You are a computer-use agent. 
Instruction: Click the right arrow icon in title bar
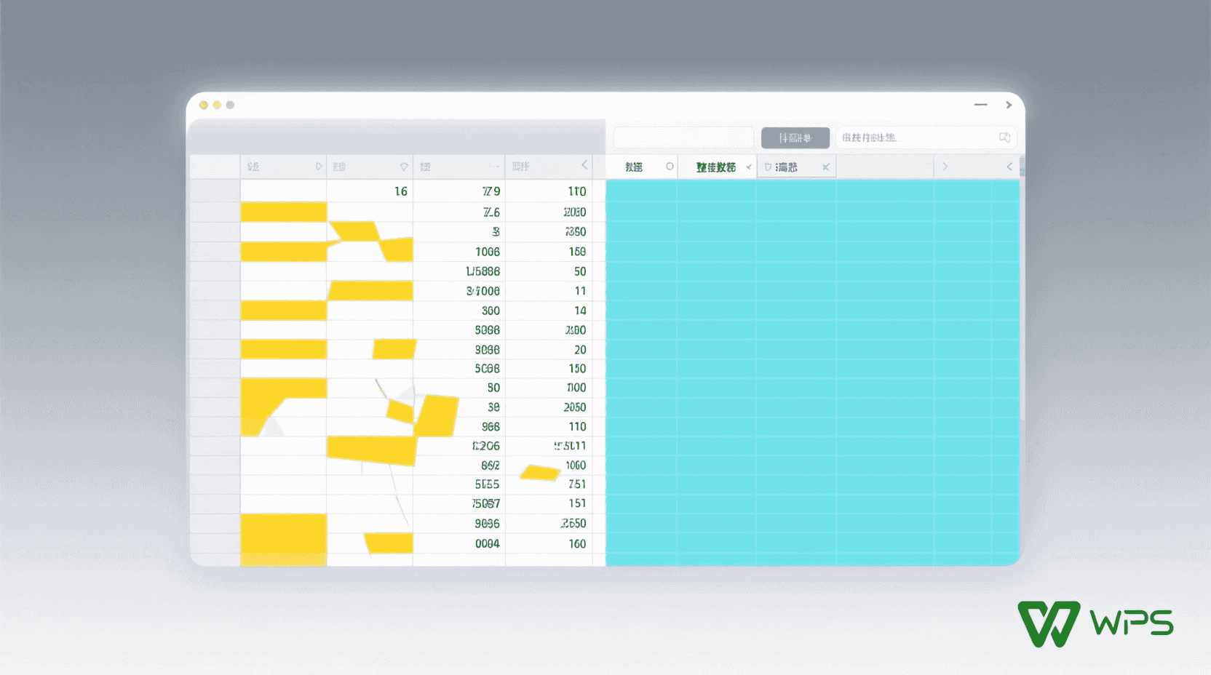coord(1009,105)
